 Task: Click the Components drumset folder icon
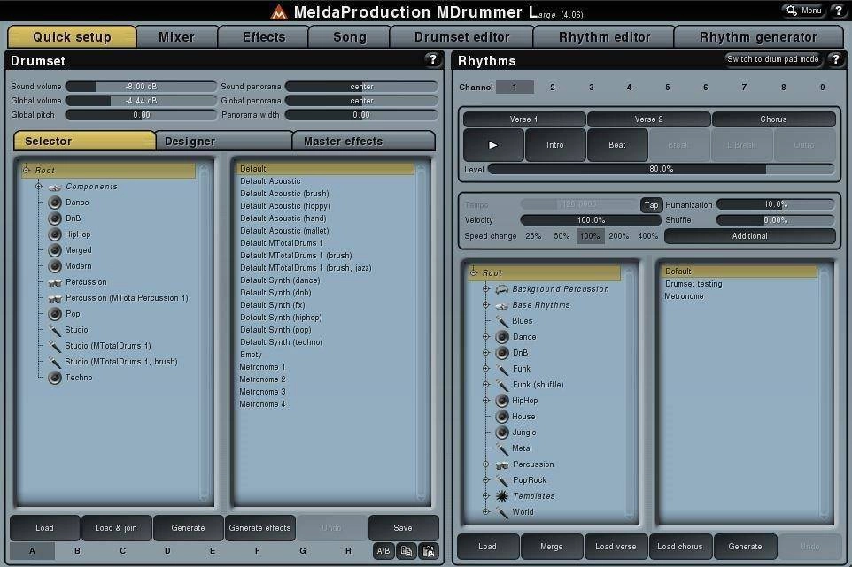click(x=55, y=187)
